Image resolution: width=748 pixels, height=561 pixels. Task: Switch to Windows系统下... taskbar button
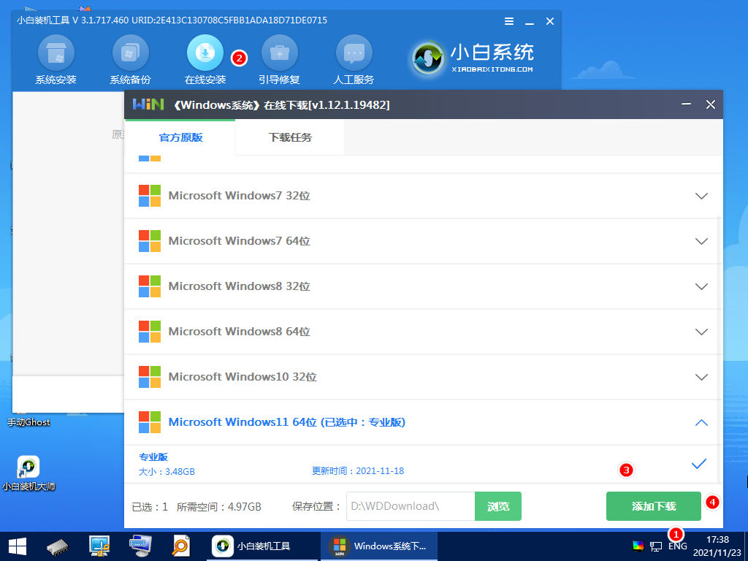379,546
